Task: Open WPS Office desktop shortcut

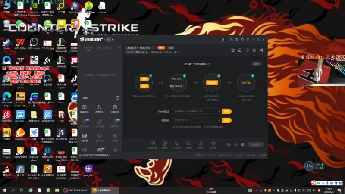Action: pos(20,44)
